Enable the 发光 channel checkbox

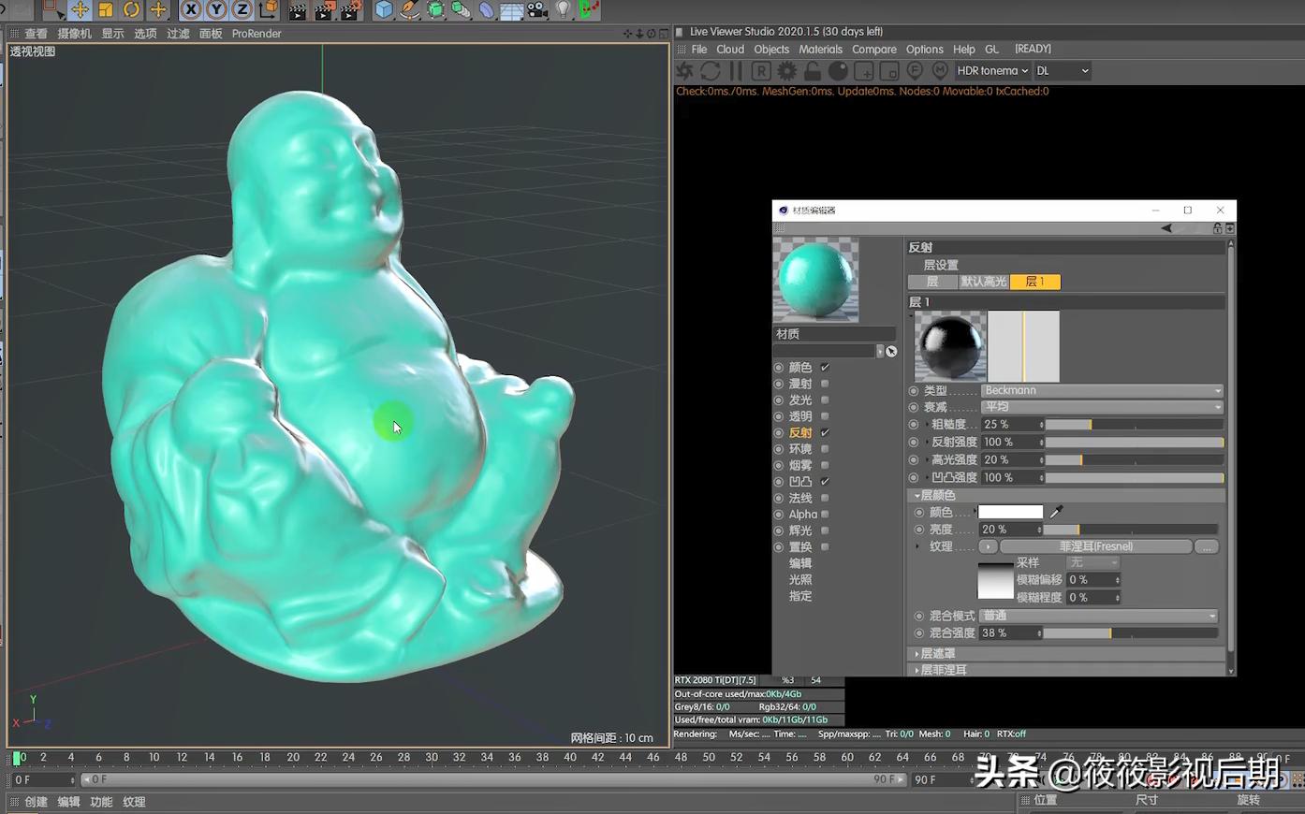tap(825, 400)
